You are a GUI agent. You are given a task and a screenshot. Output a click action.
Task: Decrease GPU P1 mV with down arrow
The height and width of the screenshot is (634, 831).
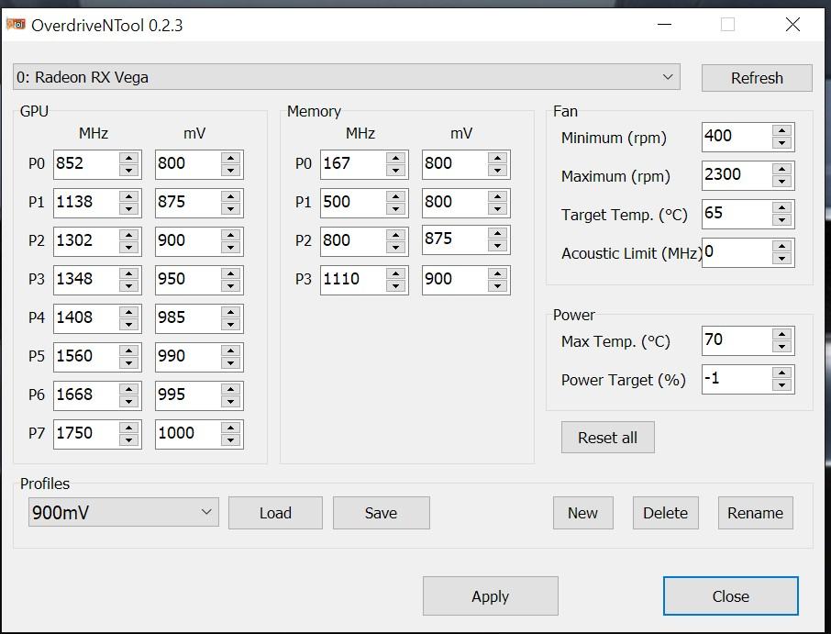coord(230,209)
